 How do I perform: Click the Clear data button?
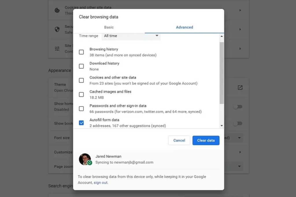click(206, 140)
